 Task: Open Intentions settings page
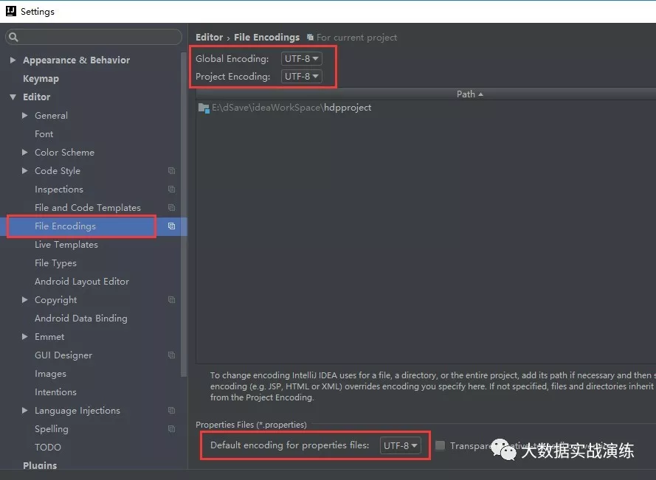[x=55, y=392]
